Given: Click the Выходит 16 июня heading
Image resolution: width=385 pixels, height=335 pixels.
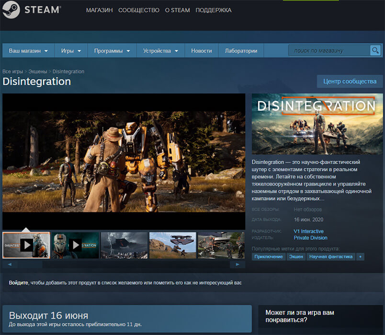Looking at the screenshot, I should pyautogui.click(x=49, y=315).
